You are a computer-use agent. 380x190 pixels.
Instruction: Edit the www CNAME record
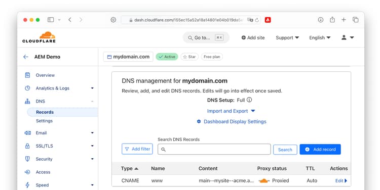(x=341, y=180)
